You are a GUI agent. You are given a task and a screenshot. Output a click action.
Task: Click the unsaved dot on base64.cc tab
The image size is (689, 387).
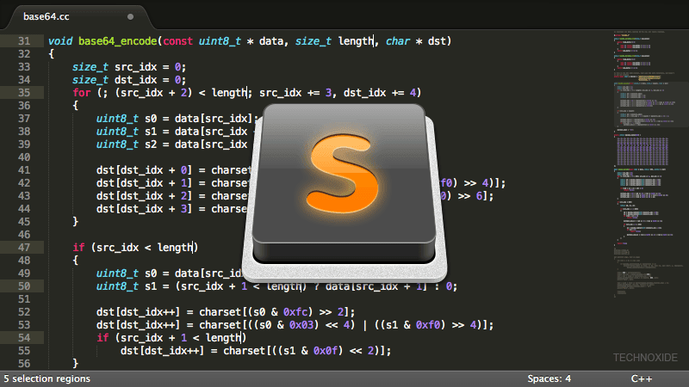(x=131, y=16)
